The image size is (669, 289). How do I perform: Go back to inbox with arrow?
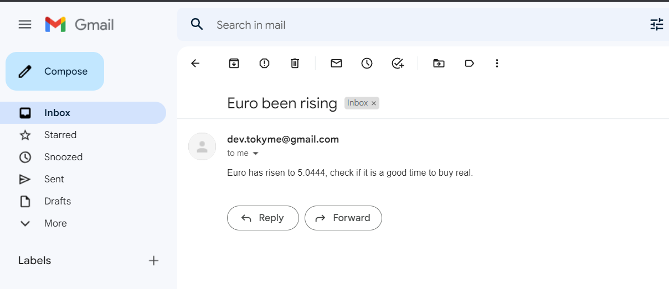tap(195, 63)
